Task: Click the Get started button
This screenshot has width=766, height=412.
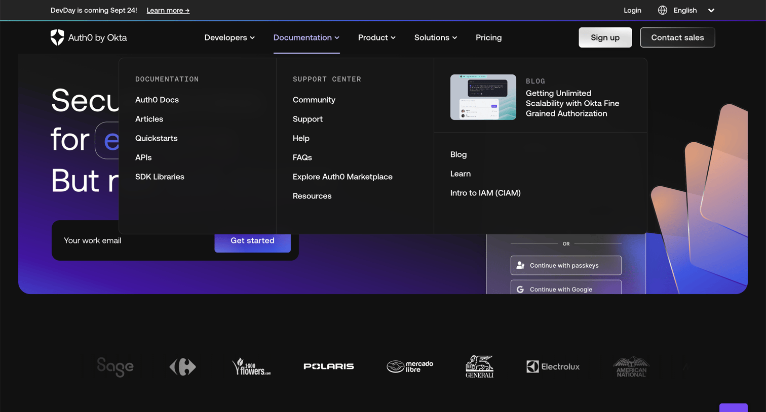Action: pos(252,240)
